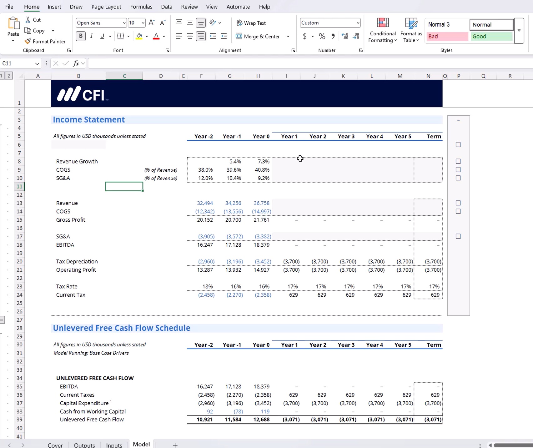Expand the Merge & Center dropdown arrow
The image size is (533, 448).
288,36
